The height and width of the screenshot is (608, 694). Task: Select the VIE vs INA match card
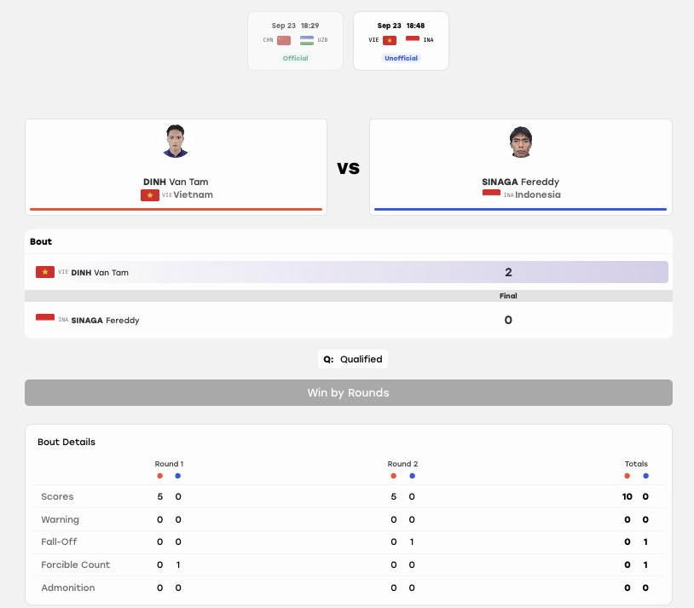click(x=401, y=41)
